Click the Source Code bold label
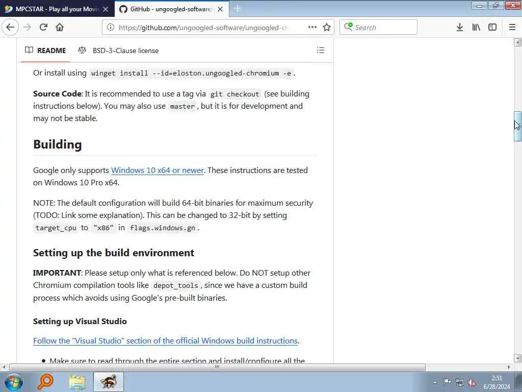 click(x=57, y=94)
